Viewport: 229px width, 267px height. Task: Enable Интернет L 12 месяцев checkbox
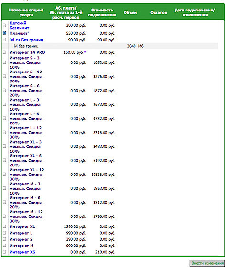coord(4,133)
